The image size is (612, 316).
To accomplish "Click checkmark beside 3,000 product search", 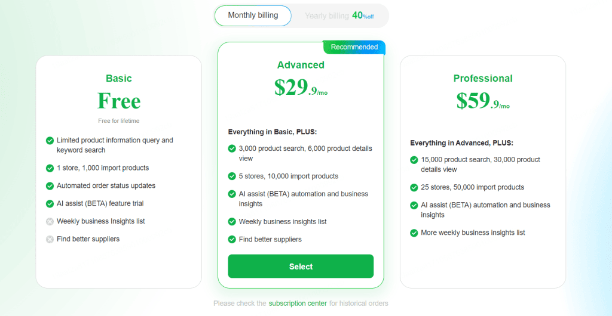I will tap(232, 148).
